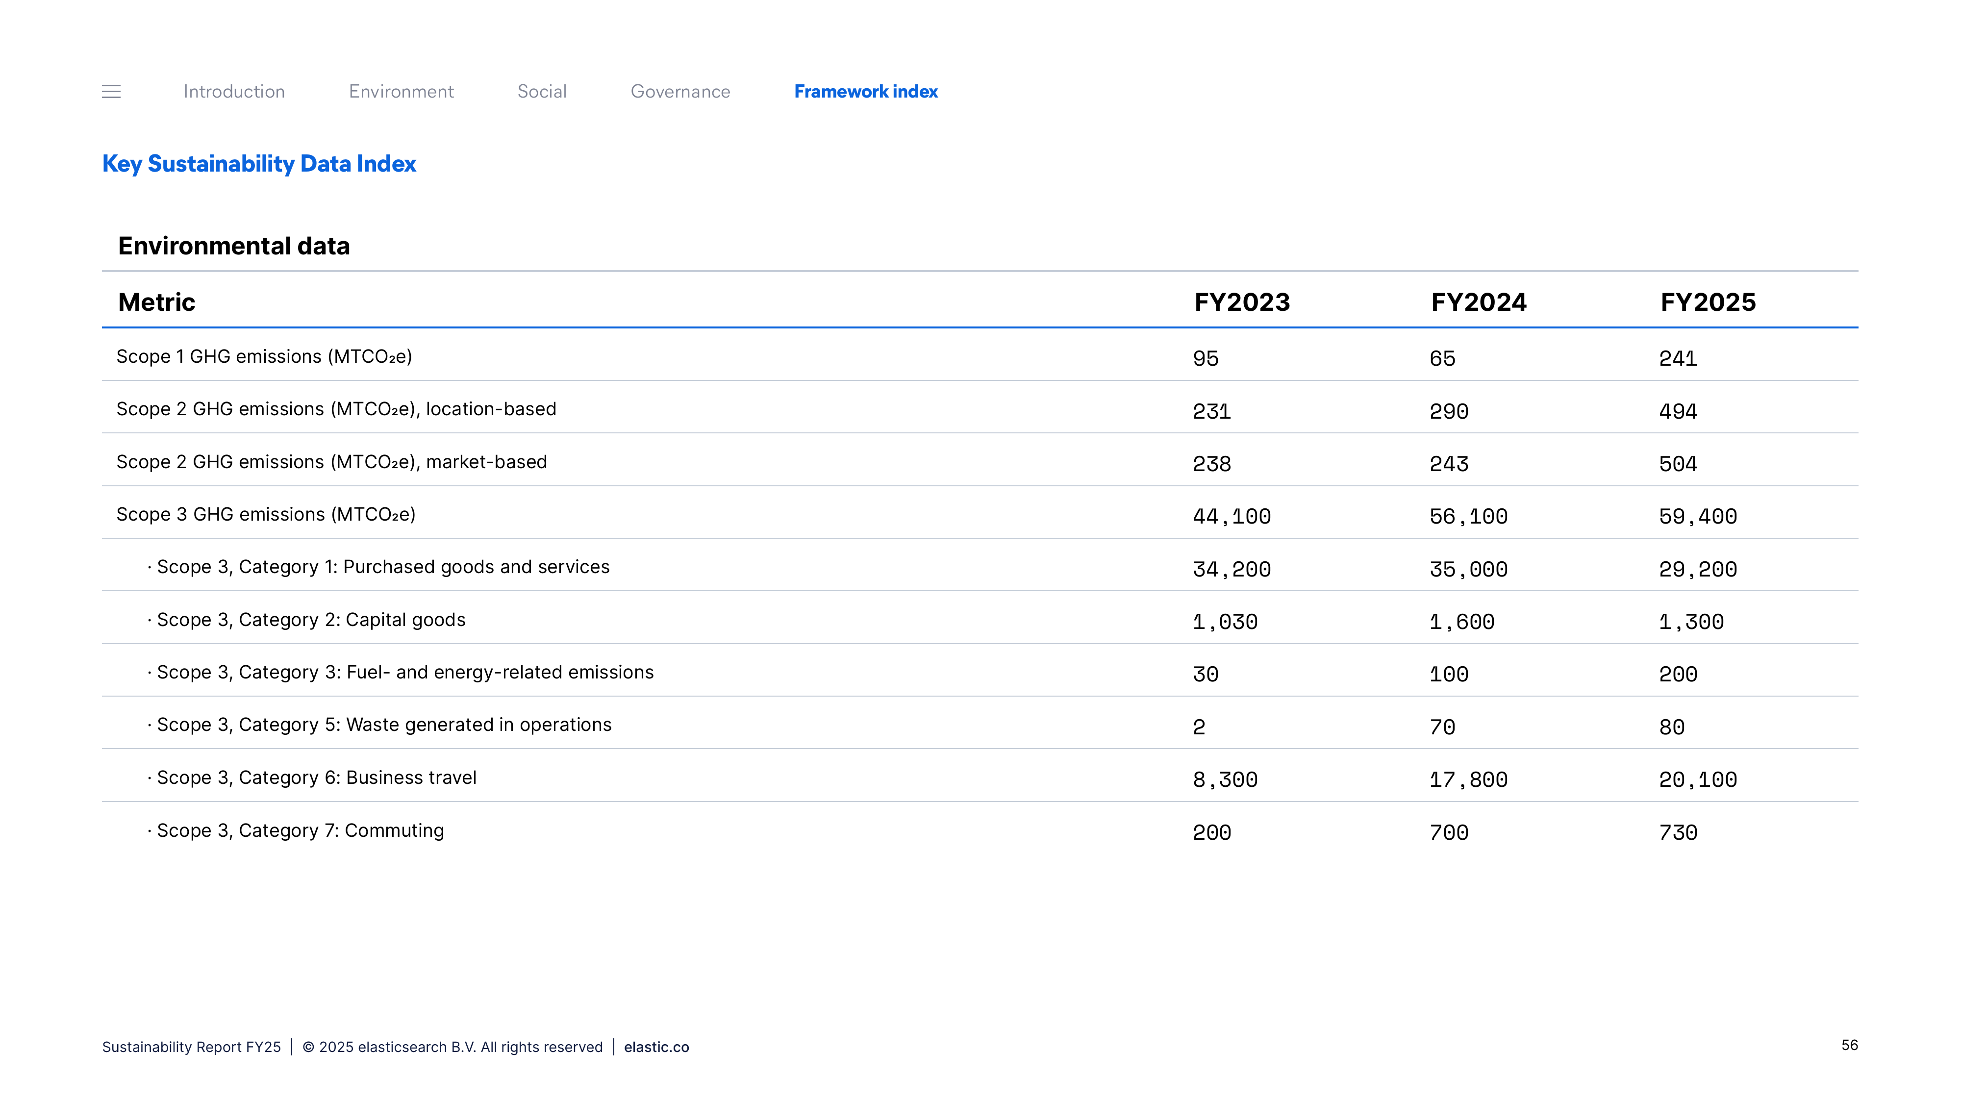This screenshot has width=1961, height=1103.
Task: Click the page number 56
Action: (x=1849, y=1045)
